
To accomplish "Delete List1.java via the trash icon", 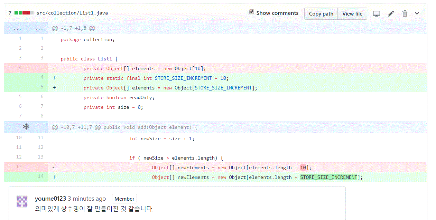I will pos(405,13).
